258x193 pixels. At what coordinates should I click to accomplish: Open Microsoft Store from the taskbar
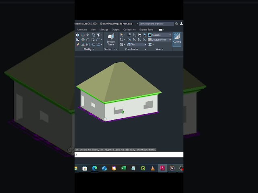click(x=85, y=168)
